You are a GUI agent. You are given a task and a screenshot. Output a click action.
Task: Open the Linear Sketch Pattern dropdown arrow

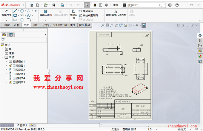tap(103, 15)
